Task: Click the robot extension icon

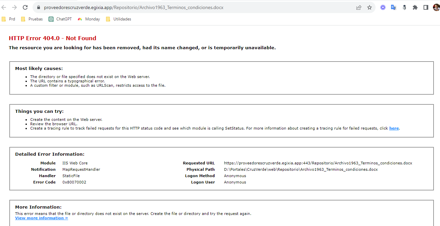Action: click(x=404, y=7)
